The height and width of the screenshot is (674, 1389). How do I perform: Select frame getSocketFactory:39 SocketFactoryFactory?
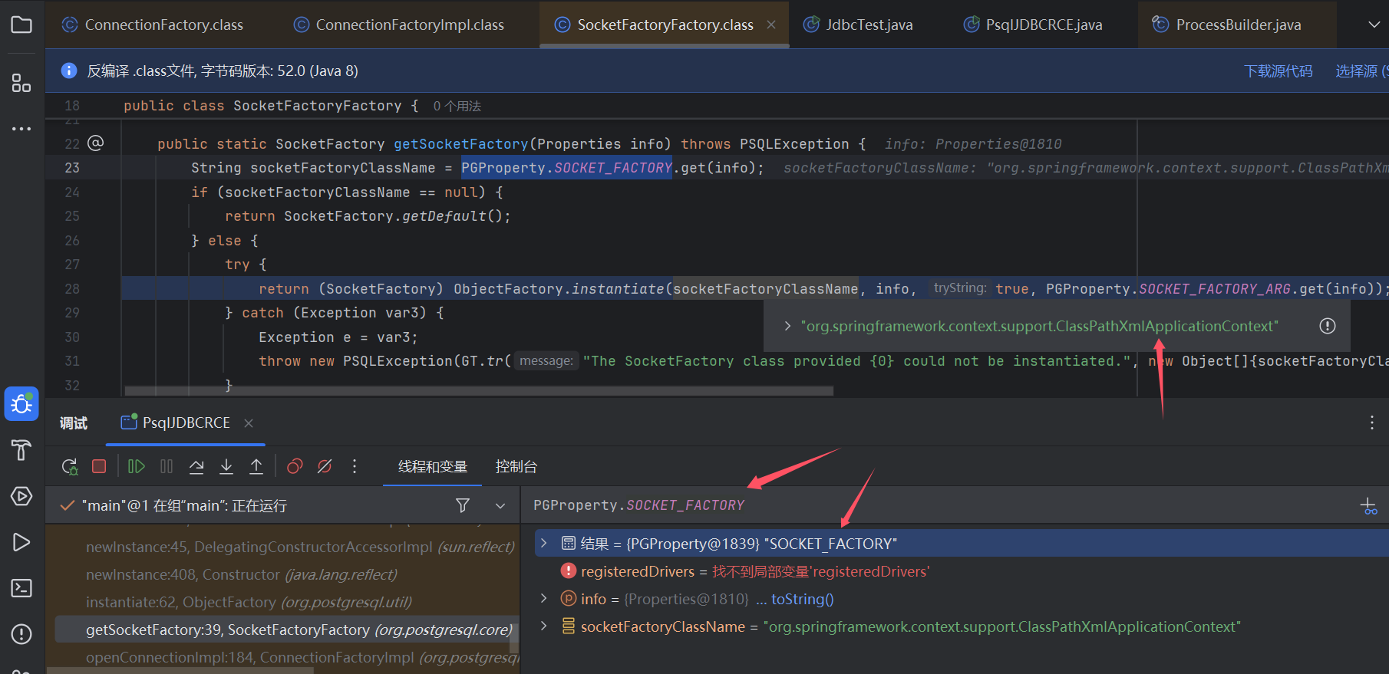(x=282, y=630)
